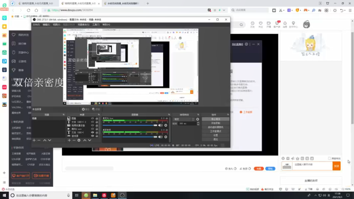The width and height of the screenshot is (354, 199).
Task: Go to browser home page icon
Action: [x=36, y=10]
